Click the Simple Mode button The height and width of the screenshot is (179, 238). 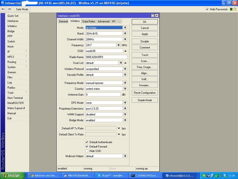[x=145, y=100]
